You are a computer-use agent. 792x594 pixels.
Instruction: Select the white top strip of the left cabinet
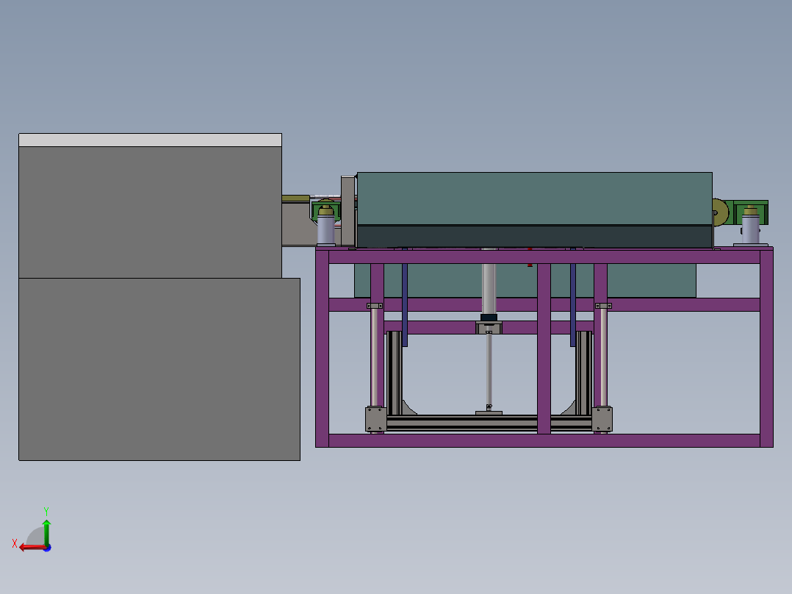click(150, 140)
